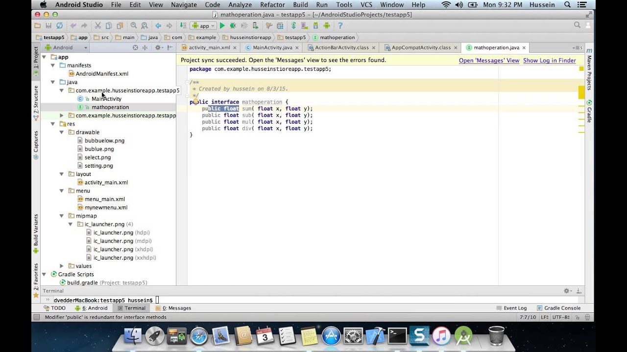The height and width of the screenshot is (352, 627).
Task: Collapse the mipmap folder
Action: pyautogui.click(x=61, y=216)
